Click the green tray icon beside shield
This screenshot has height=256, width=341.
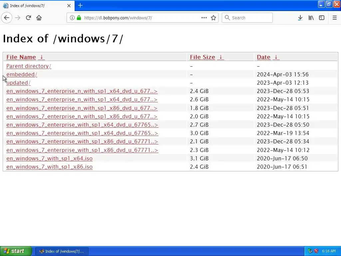tap(310, 251)
